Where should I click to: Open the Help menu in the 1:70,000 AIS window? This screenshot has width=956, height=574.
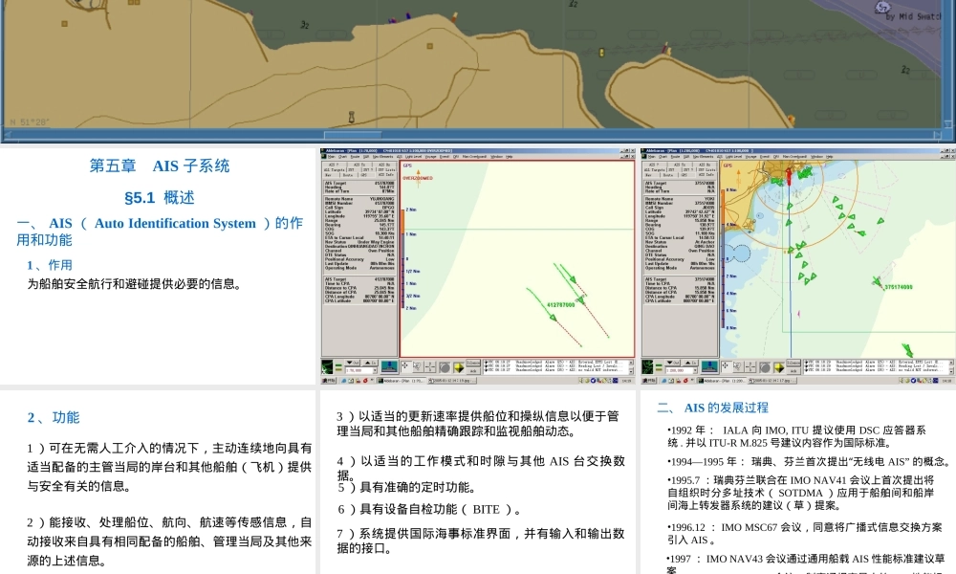(x=510, y=157)
